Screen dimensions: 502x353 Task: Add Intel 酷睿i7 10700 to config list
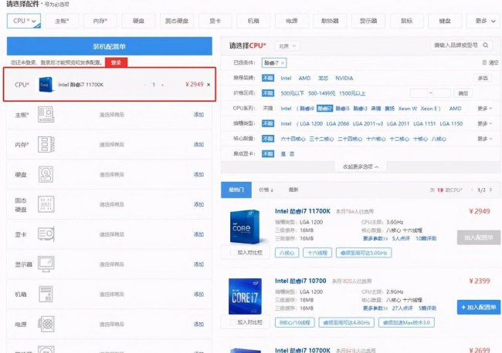pos(479,307)
